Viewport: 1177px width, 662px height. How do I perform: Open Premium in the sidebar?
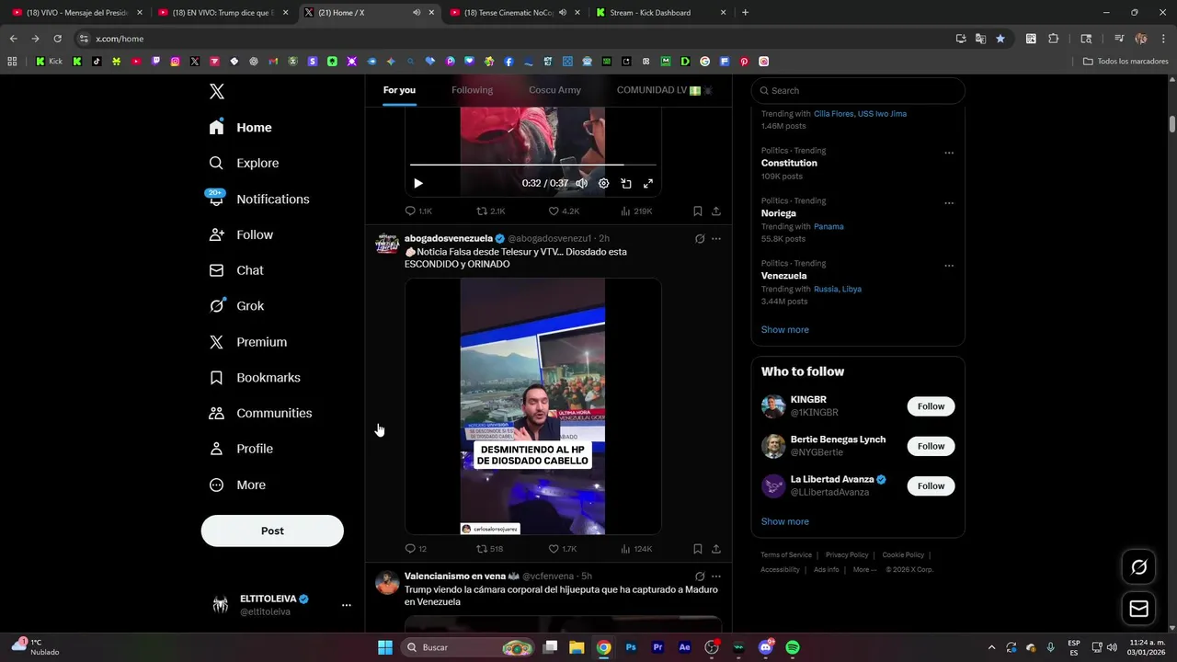pos(248,342)
